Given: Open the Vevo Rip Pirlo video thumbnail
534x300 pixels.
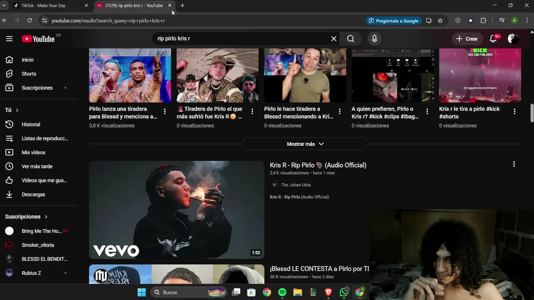Looking at the screenshot, I should pyautogui.click(x=176, y=210).
